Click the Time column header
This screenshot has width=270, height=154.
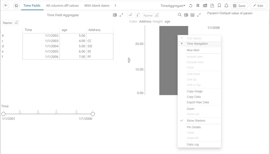coord(41,30)
